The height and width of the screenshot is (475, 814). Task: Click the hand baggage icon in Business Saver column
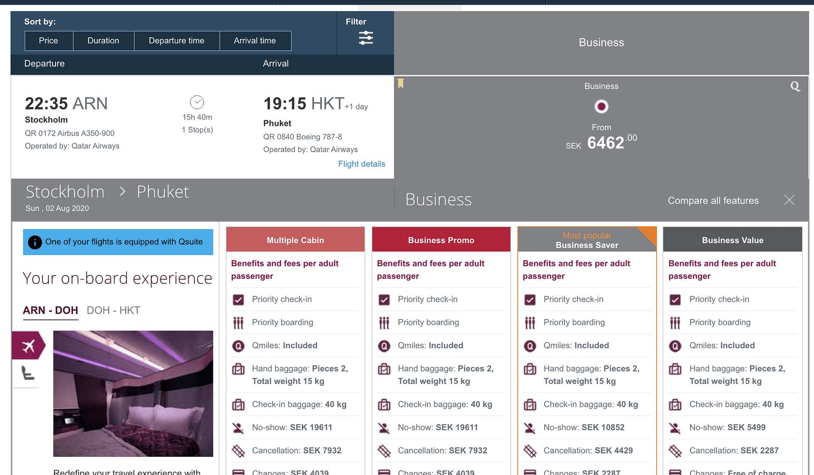click(530, 369)
